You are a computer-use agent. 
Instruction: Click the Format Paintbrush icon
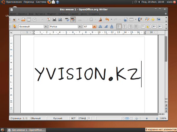(x=100, y=19)
